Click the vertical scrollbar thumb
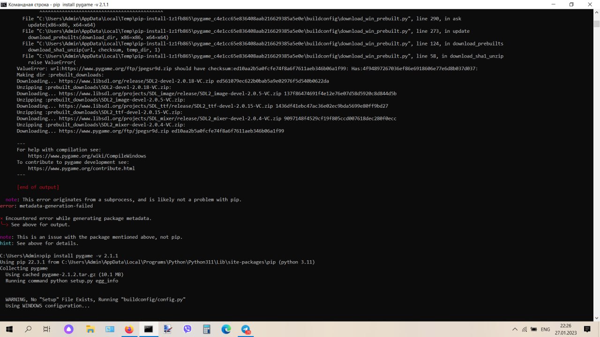 [x=596, y=24]
